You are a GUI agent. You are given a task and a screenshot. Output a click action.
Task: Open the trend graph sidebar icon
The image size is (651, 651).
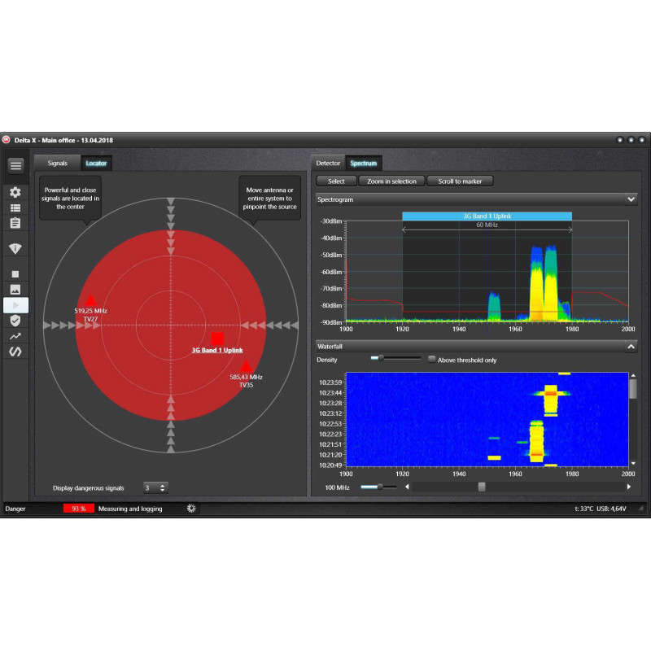[15, 336]
